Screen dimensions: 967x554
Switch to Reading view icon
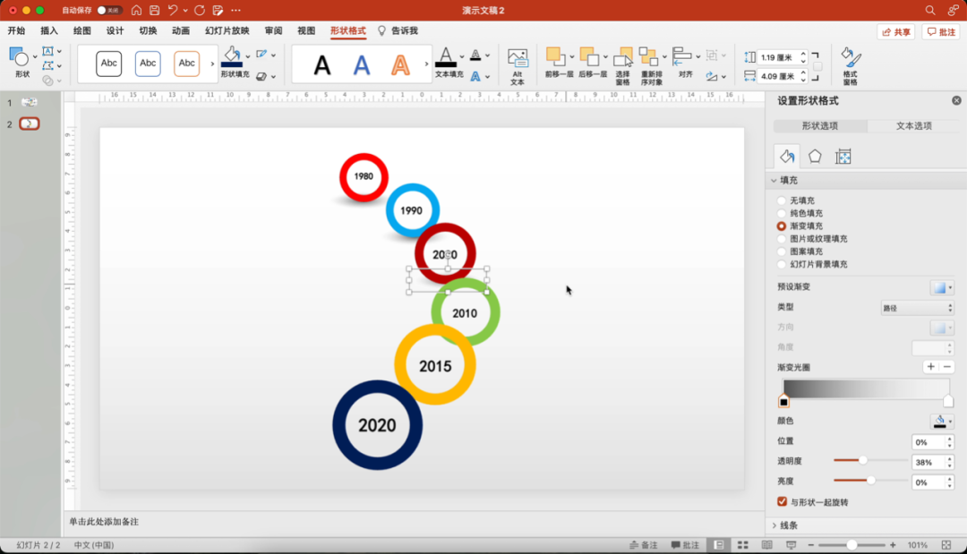[x=766, y=545]
